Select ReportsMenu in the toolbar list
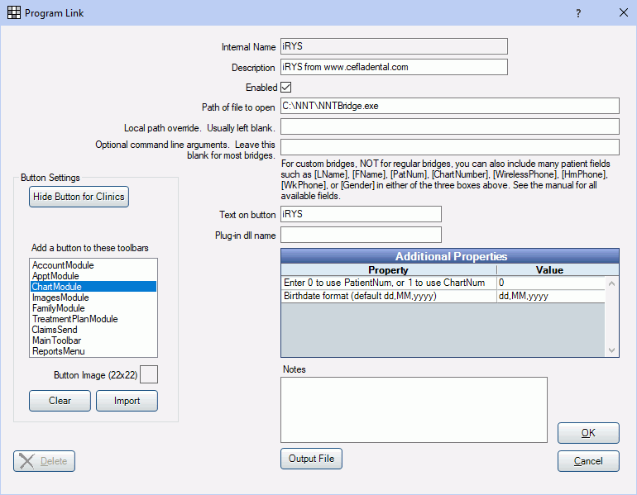This screenshot has width=637, height=495. click(x=93, y=351)
